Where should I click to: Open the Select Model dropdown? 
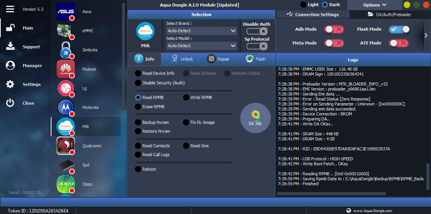201,46
